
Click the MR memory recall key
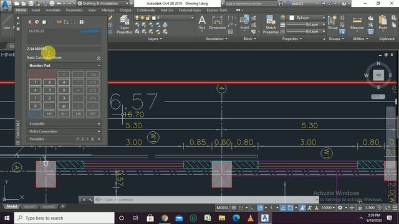(78, 114)
